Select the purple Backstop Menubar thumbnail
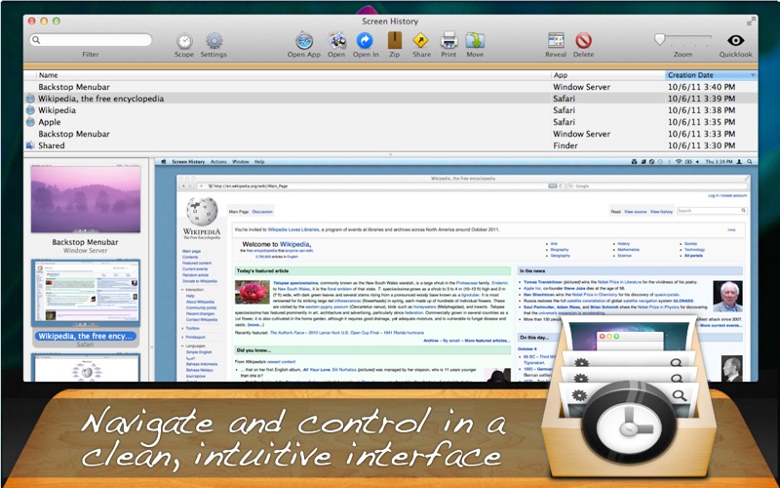This screenshot has height=488, width=780. (x=86, y=199)
